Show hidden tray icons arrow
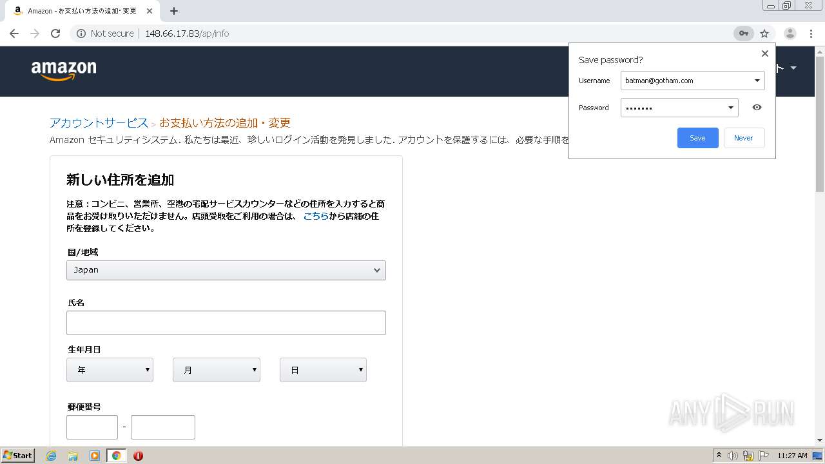825x464 pixels. [x=719, y=455]
